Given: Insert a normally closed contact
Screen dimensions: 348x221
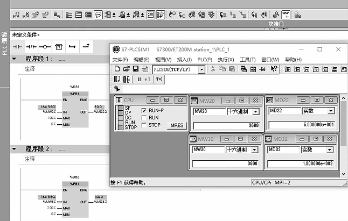Looking at the screenshot, I should click(x=31, y=47).
